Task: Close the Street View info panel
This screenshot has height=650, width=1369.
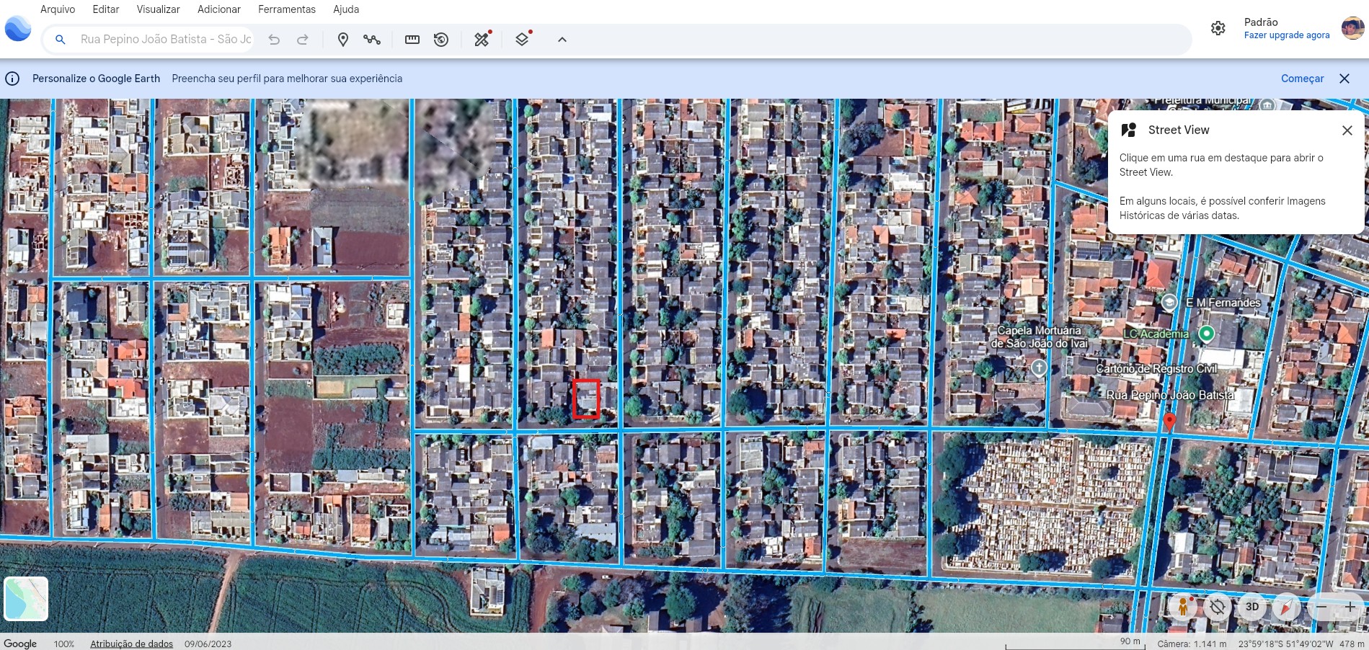Action: [1347, 130]
